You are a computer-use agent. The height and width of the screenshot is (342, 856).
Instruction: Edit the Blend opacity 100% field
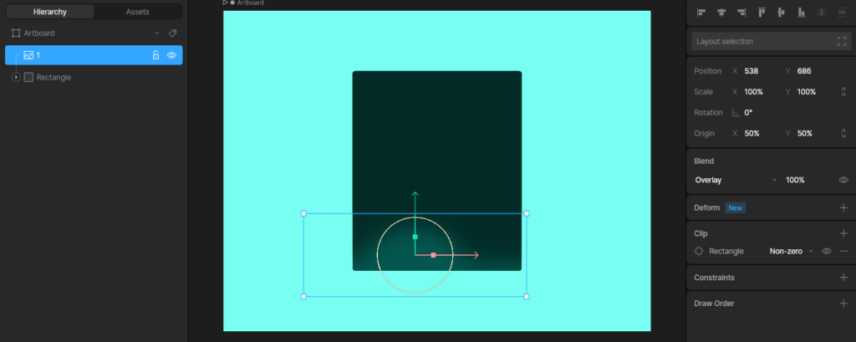coord(795,181)
